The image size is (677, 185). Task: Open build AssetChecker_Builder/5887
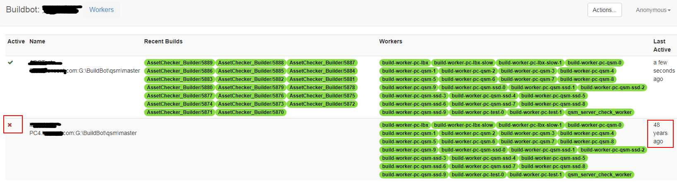click(322, 63)
